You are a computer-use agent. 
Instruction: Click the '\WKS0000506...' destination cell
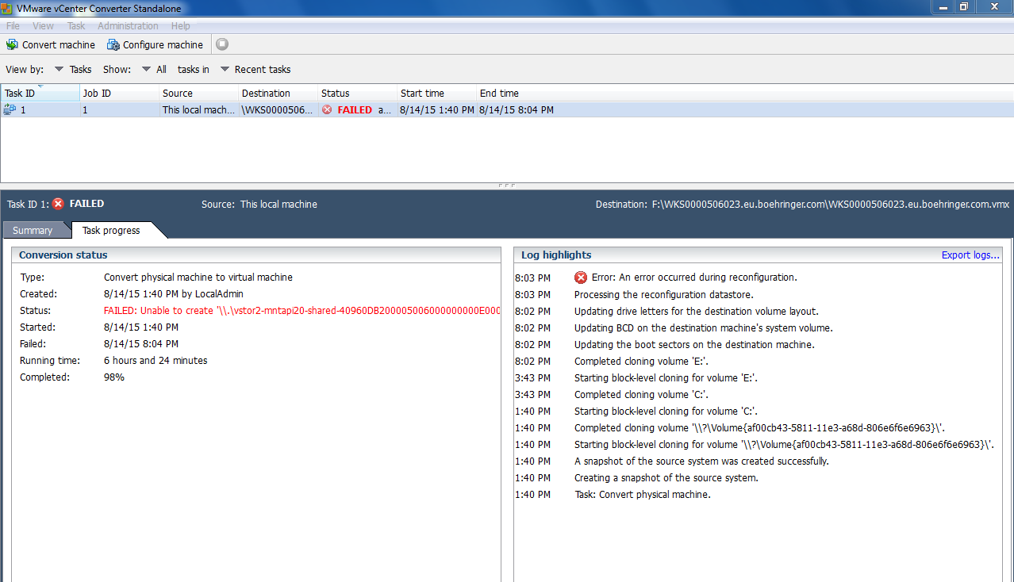click(x=278, y=110)
